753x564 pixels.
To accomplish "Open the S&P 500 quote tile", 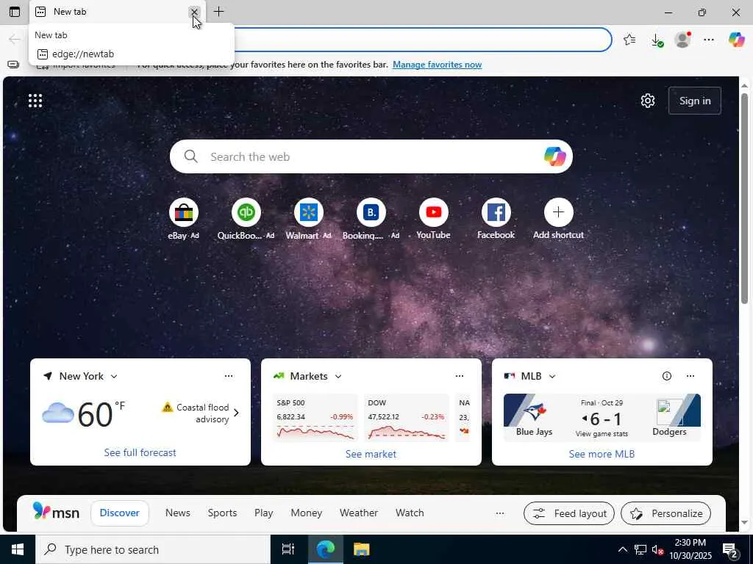I will 315,417.
